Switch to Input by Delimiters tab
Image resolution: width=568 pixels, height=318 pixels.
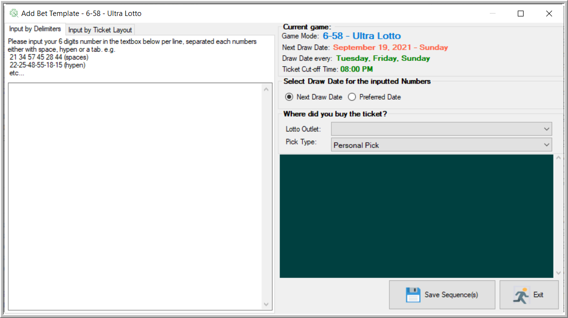pyautogui.click(x=35, y=29)
